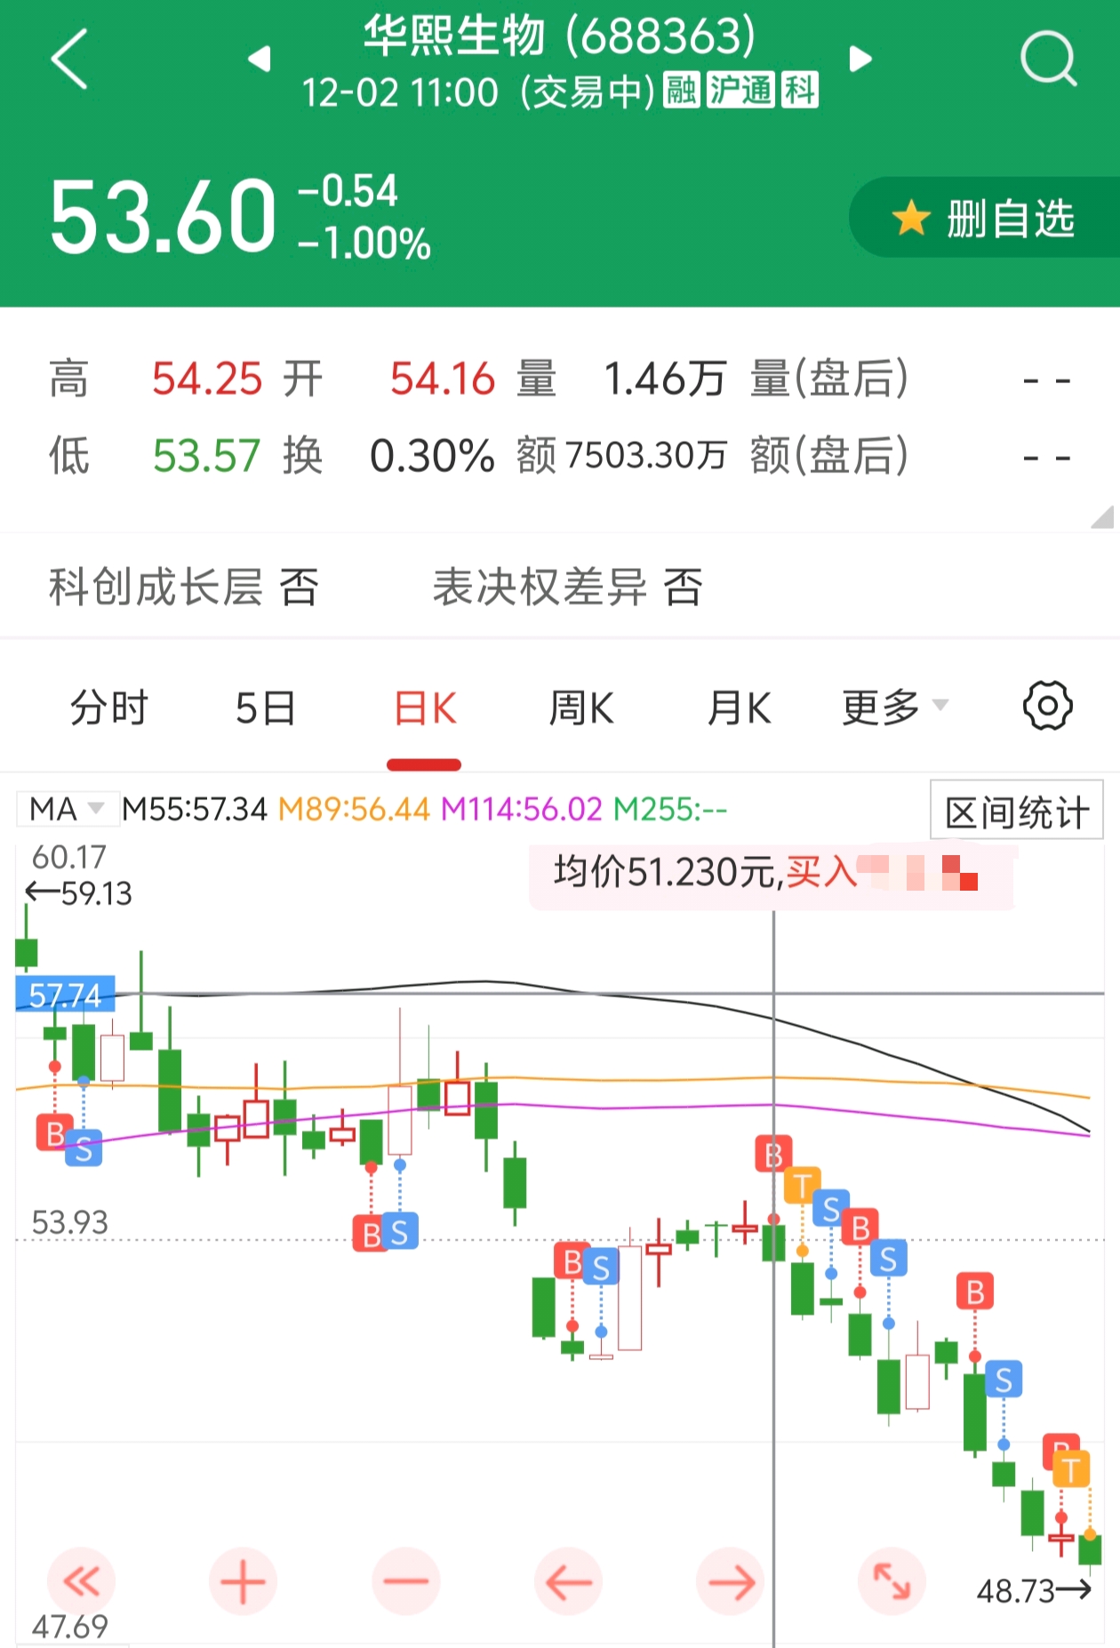
Task: Open the search magnifier icon
Action: (1049, 60)
